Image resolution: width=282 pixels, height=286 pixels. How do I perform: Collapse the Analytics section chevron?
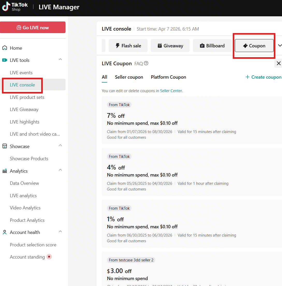tap(60, 170)
